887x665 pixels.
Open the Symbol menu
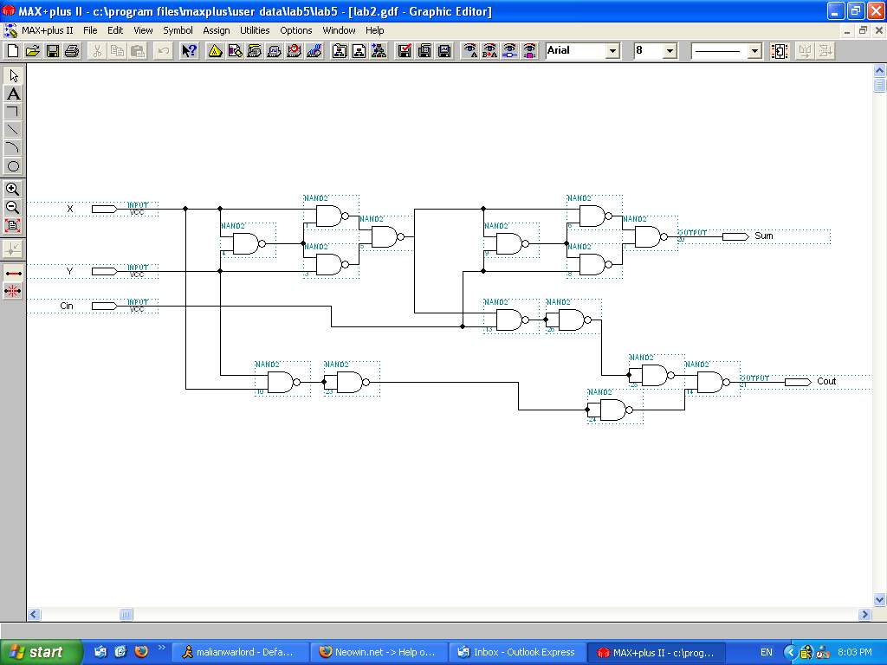178,30
